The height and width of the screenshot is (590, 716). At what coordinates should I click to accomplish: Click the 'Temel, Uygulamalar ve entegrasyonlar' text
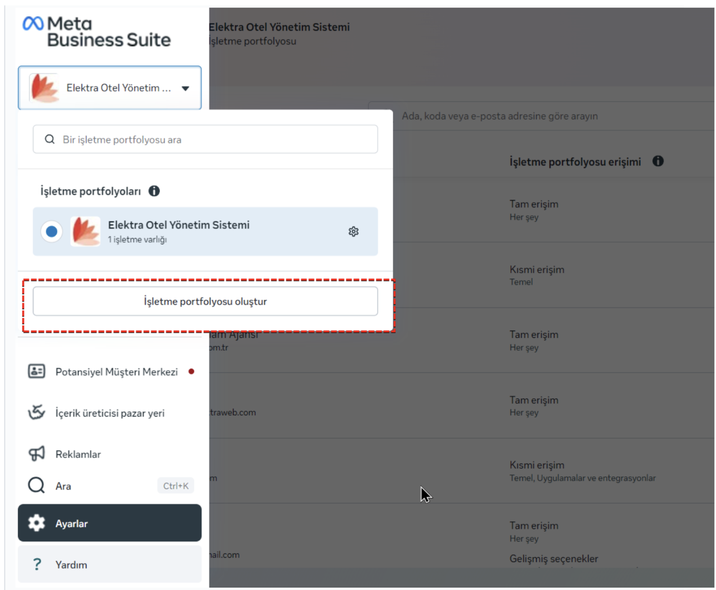[x=582, y=478]
